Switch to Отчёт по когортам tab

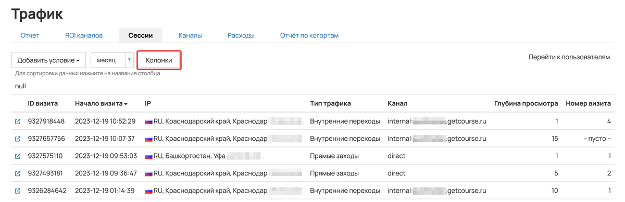(309, 36)
